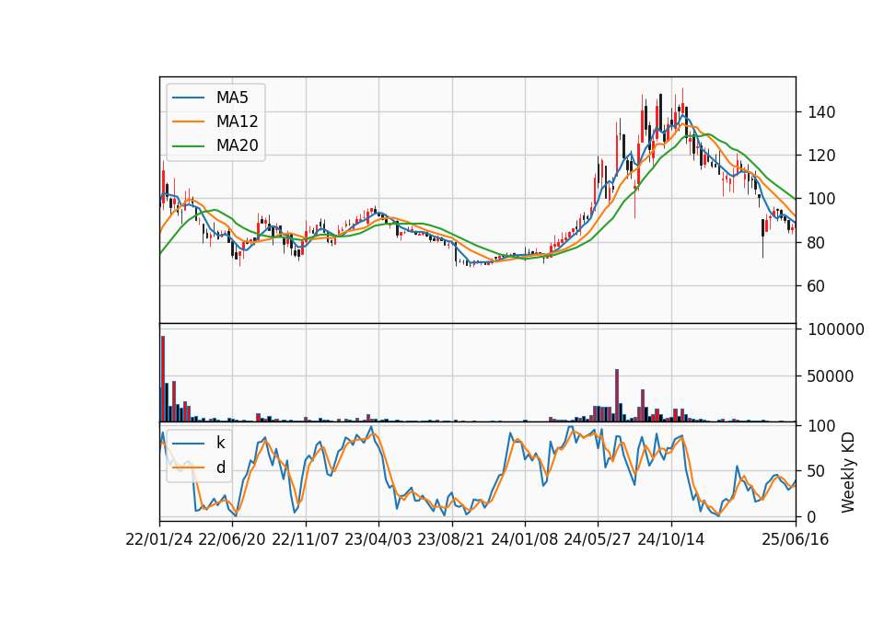Screen dimensions: 884x635
Task: Click the 120 price axis label
Action: click(x=821, y=156)
